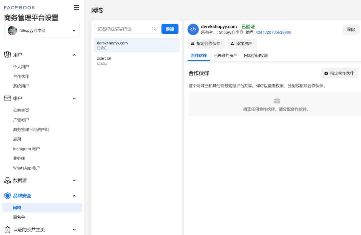Open 合作伙伴 under 用户 in the sidebar
The width and height of the screenshot is (361, 235).
(21, 76)
